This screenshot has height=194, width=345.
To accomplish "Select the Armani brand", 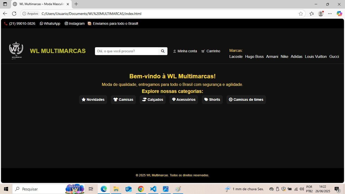I will (272, 57).
